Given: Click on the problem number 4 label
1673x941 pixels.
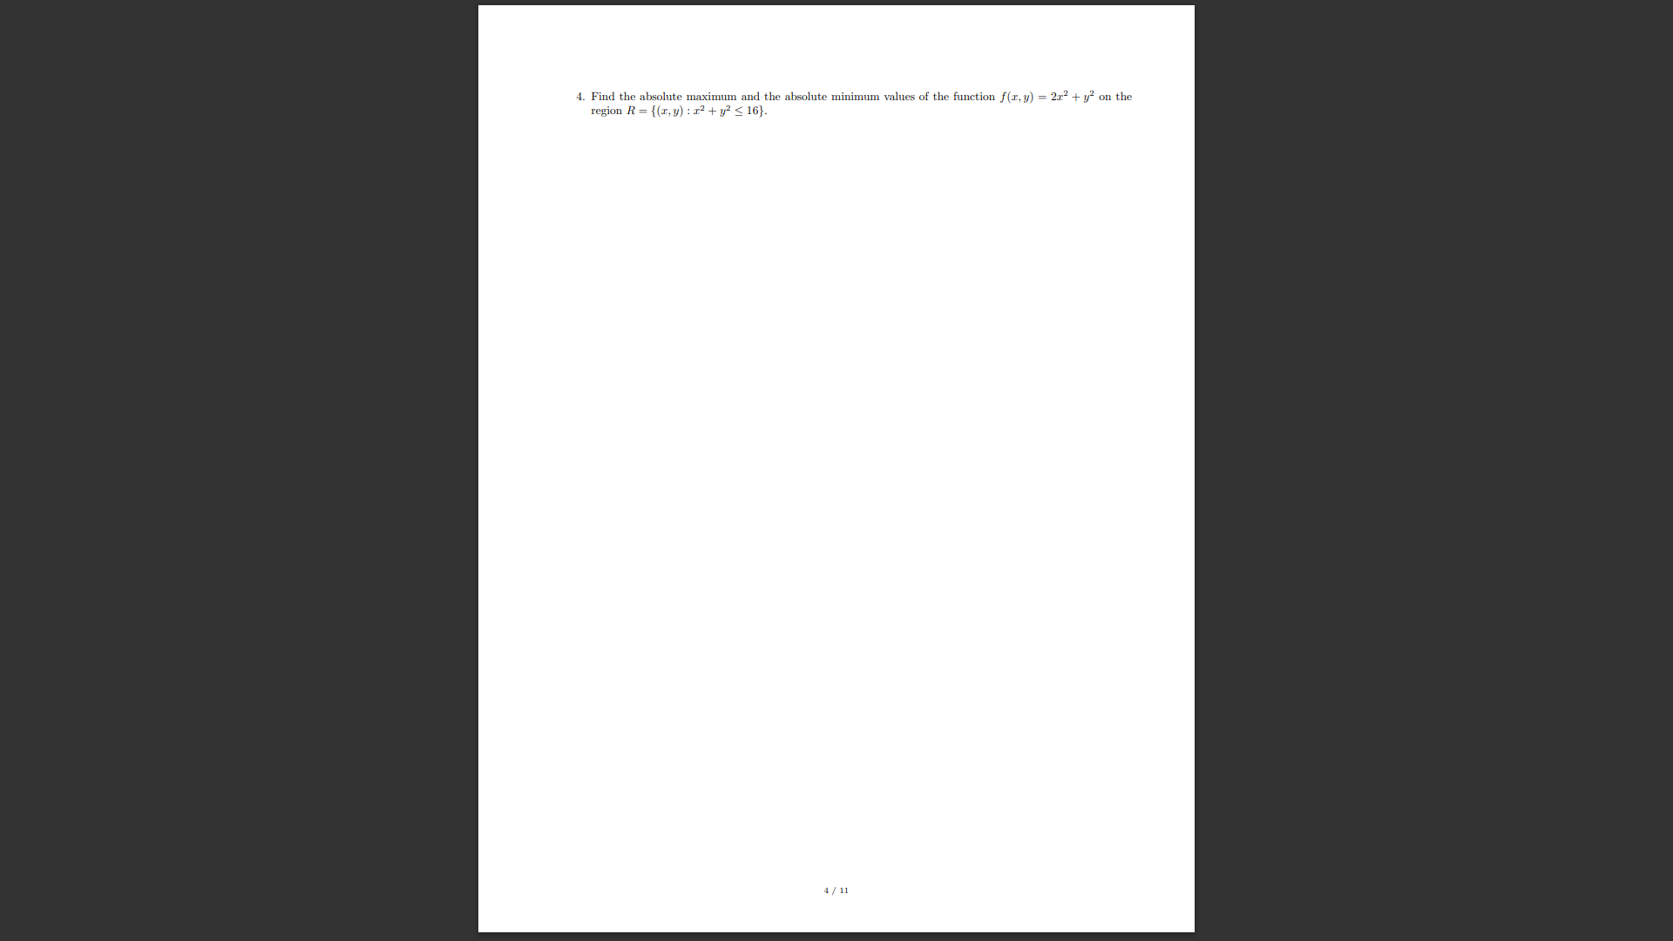Looking at the screenshot, I should [579, 97].
